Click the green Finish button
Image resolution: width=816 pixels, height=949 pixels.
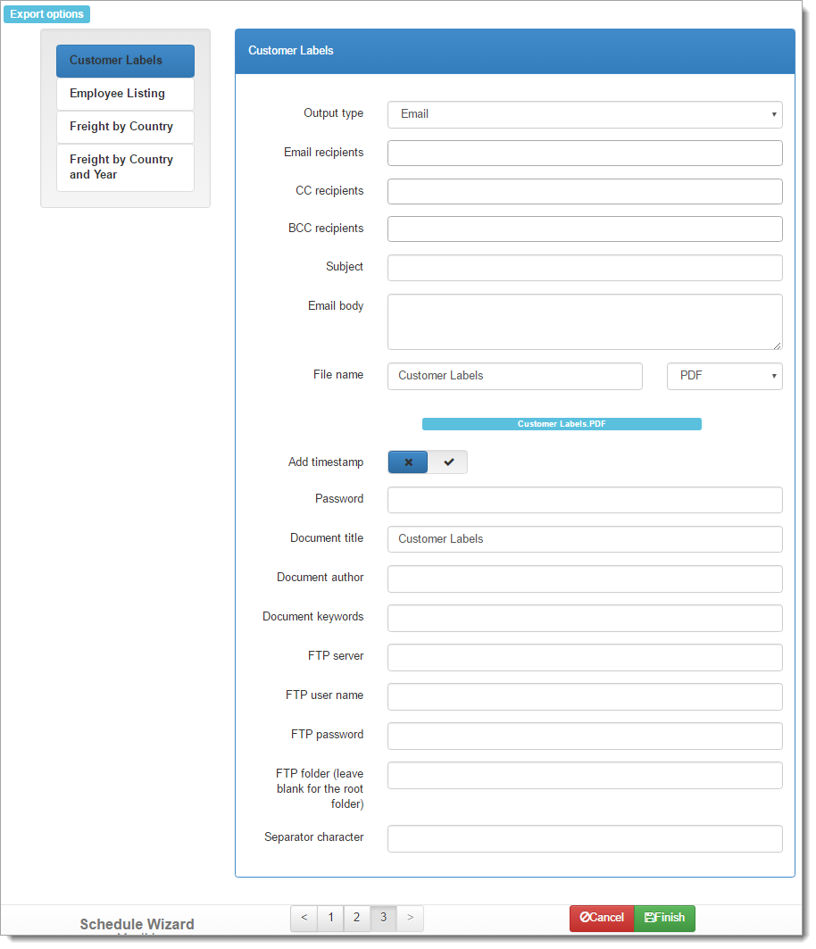664,918
